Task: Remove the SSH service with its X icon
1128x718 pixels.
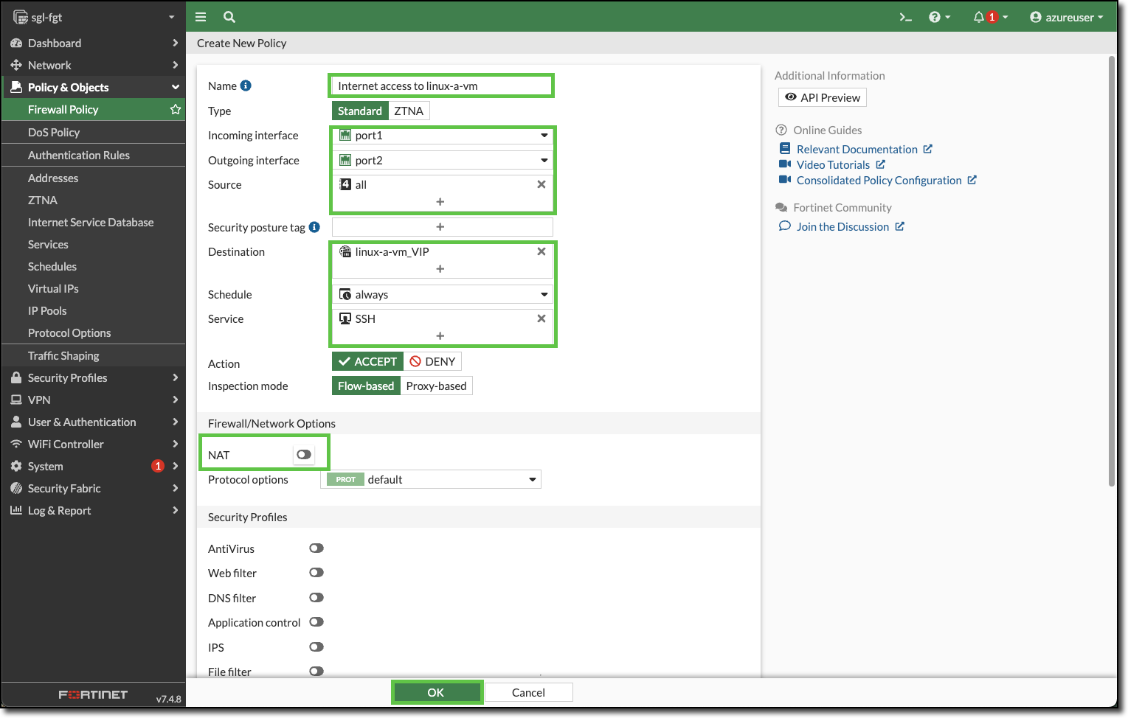Action: pyautogui.click(x=541, y=318)
